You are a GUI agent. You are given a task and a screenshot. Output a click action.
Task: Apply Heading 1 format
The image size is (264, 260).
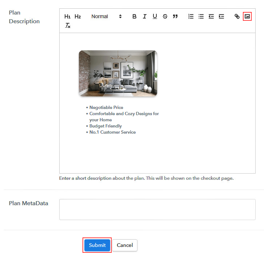pyautogui.click(x=67, y=16)
